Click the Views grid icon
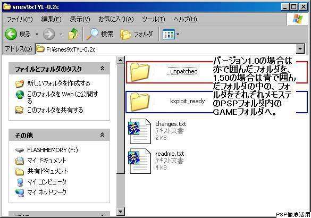 [169, 35]
